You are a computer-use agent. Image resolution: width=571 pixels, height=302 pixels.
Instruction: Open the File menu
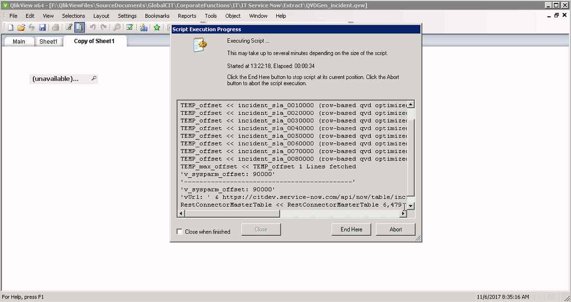coord(13,16)
